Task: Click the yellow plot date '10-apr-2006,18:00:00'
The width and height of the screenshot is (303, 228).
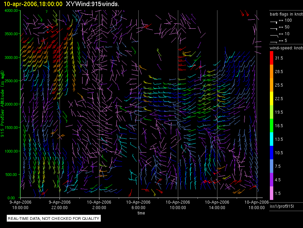Action: pyautogui.click(x=33, y=4)
